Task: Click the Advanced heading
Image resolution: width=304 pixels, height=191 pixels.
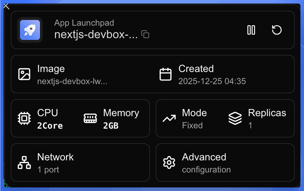Action: pos(204,157)
